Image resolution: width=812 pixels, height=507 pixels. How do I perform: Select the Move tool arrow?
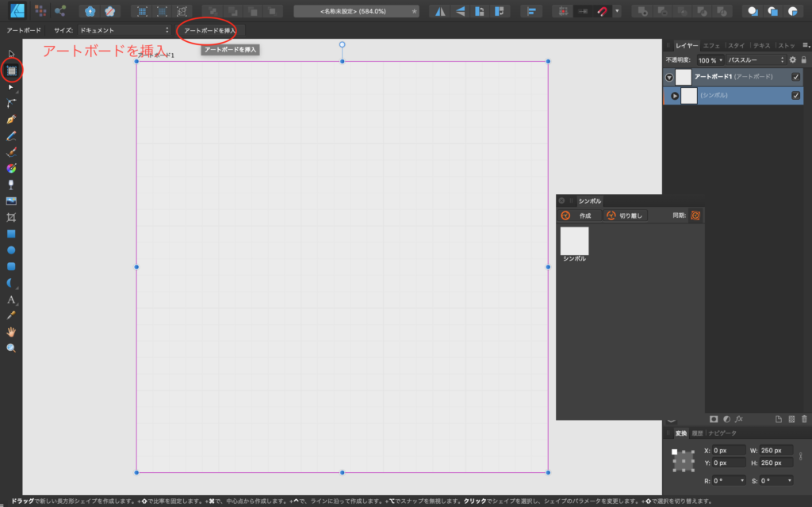tap(11, 54)
